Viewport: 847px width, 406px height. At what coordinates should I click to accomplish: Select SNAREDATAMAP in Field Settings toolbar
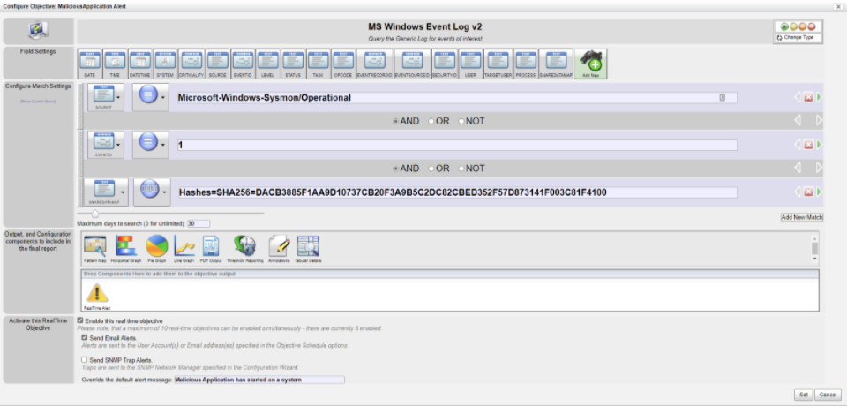tap(556, 65)
